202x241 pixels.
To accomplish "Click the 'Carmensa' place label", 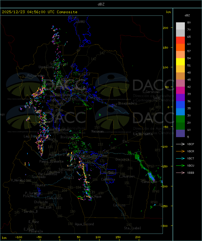I will [x=108, y=179].
